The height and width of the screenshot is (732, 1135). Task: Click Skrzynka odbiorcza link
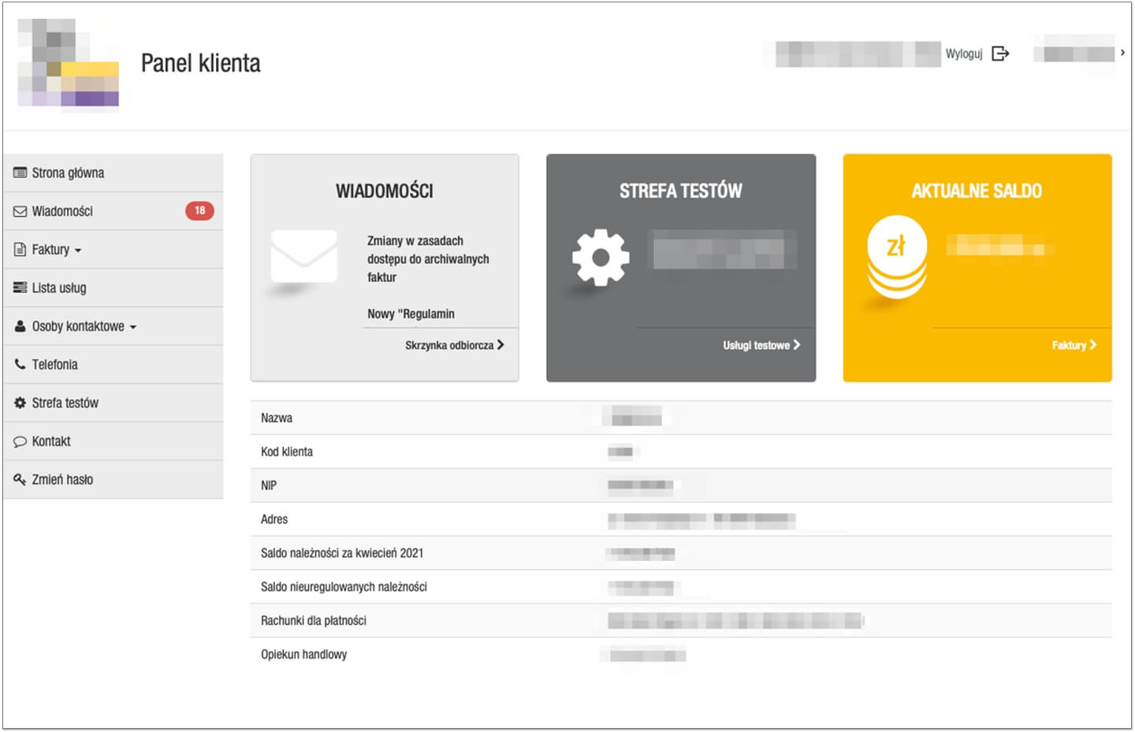tap(449, 345)
